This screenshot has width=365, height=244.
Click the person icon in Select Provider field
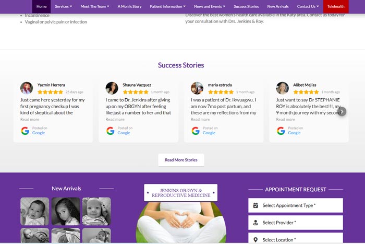click(256, 223)
